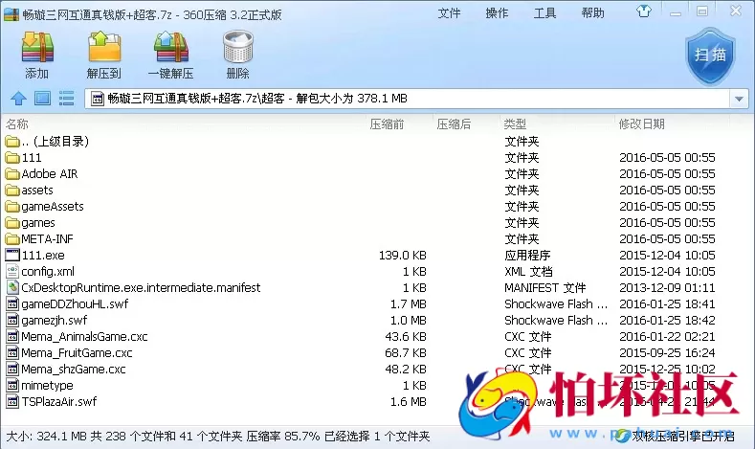Switch to list detail view mode
Viewport: 755px width, 449px height.
[x=66, y=99]
